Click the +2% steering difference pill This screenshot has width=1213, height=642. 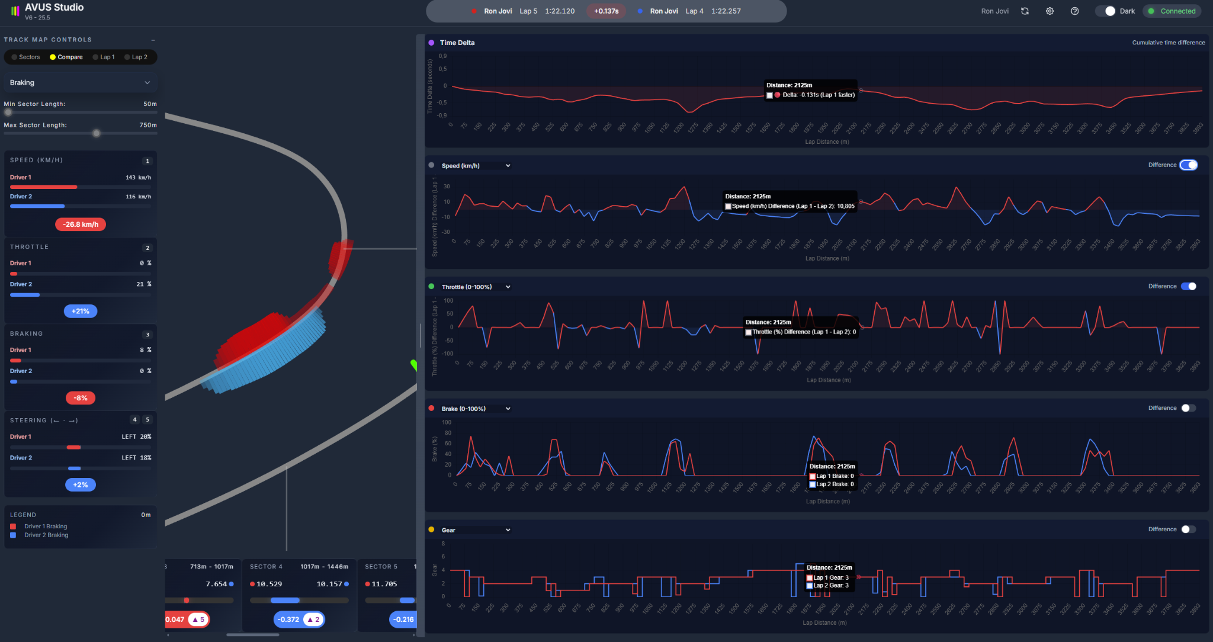pyautogui.click(x=81, y=485)
